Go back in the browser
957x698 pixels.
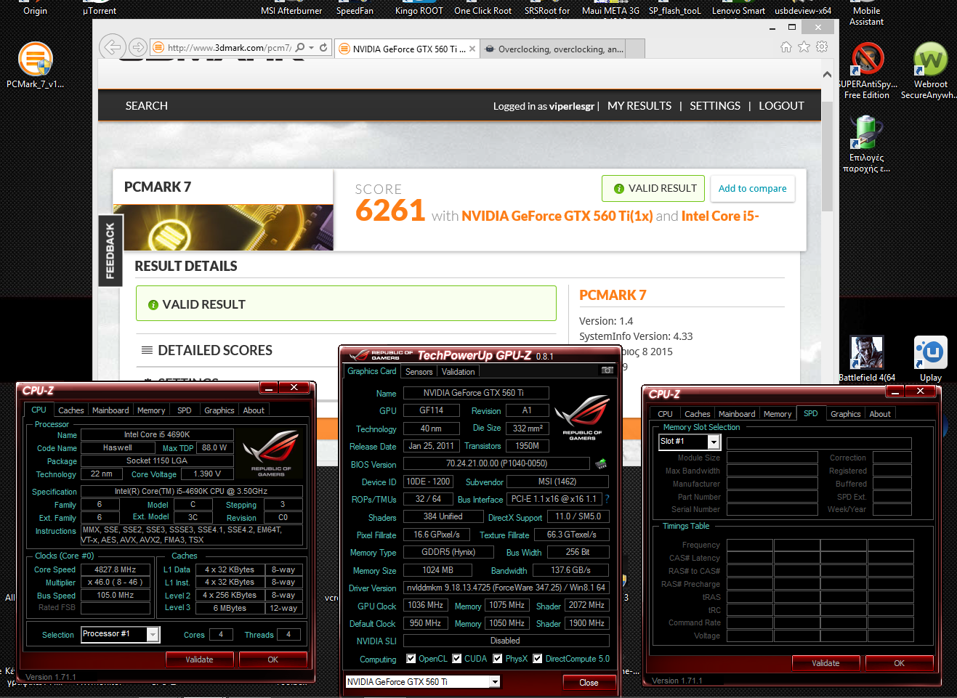point(112,47)
